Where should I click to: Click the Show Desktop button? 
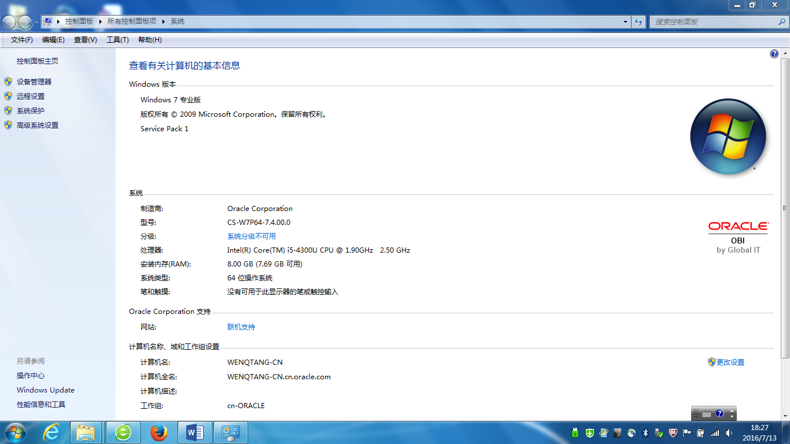[786, 432]
